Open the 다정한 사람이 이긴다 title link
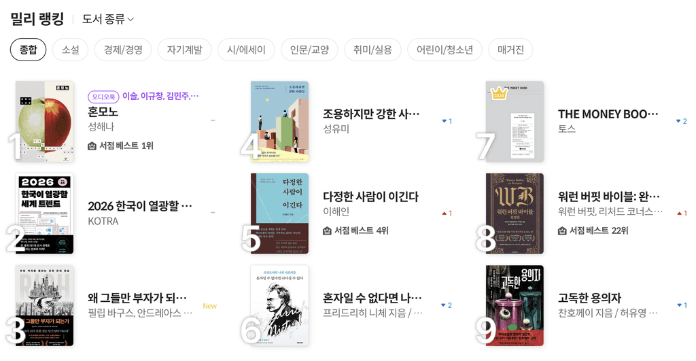 370,196
